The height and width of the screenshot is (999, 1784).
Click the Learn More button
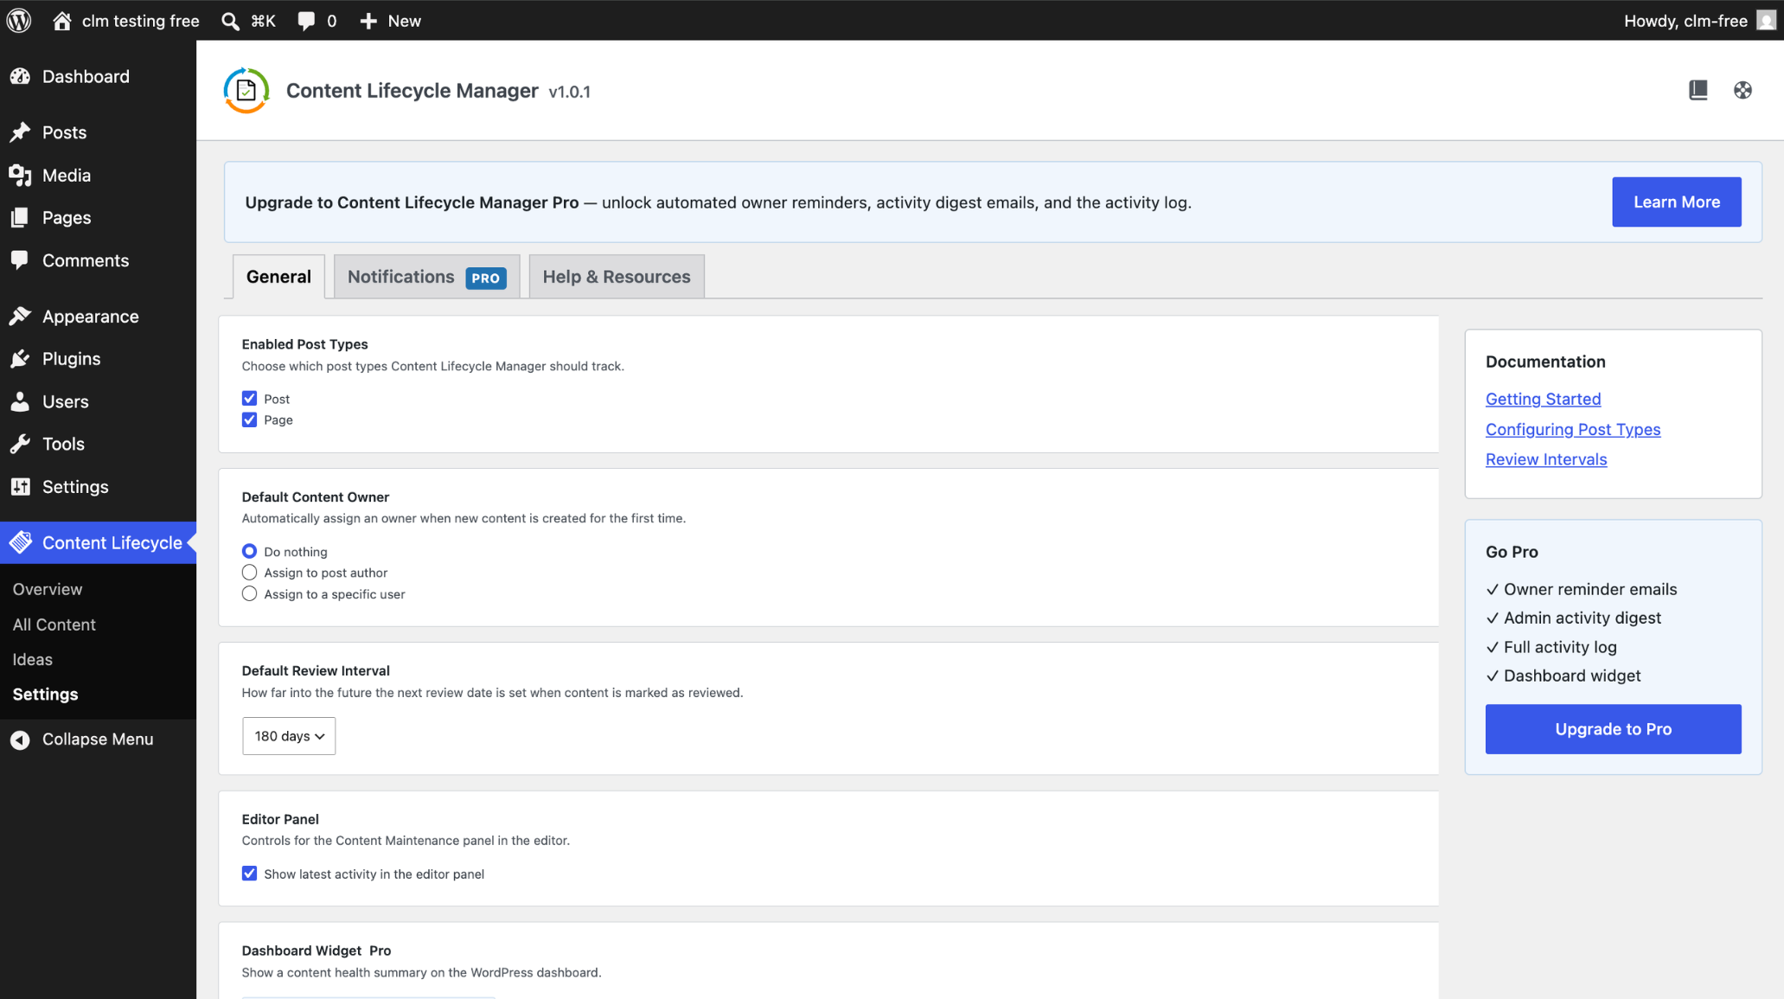pyautogui.click(x=1677, y=202)
